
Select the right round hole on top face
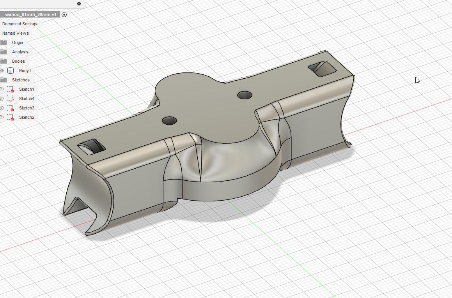click(245, 95)
